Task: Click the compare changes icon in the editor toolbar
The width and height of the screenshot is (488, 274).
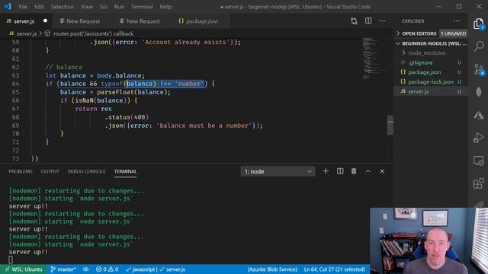Action: tap(354, 21)
